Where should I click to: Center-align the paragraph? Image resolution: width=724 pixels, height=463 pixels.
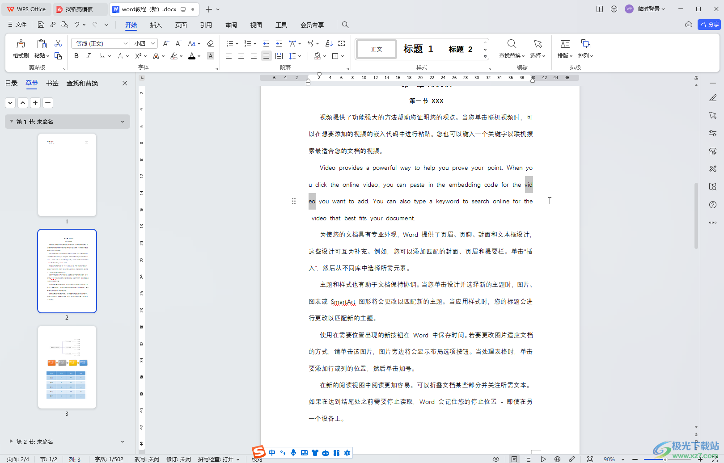coord(241,56)
